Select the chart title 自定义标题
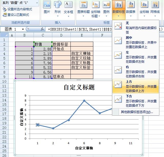Screen dimensions: 164x157 [79, 87]
